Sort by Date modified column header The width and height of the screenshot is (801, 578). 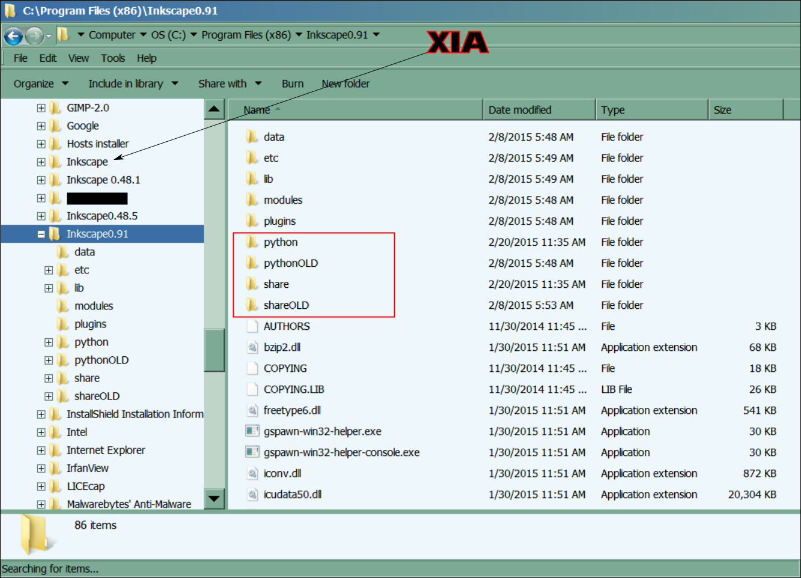pyautogui.click(x=520, y=110)
